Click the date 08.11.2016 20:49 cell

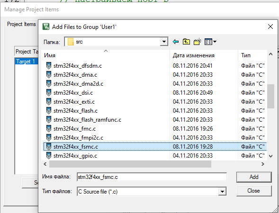tap(192, 93)
